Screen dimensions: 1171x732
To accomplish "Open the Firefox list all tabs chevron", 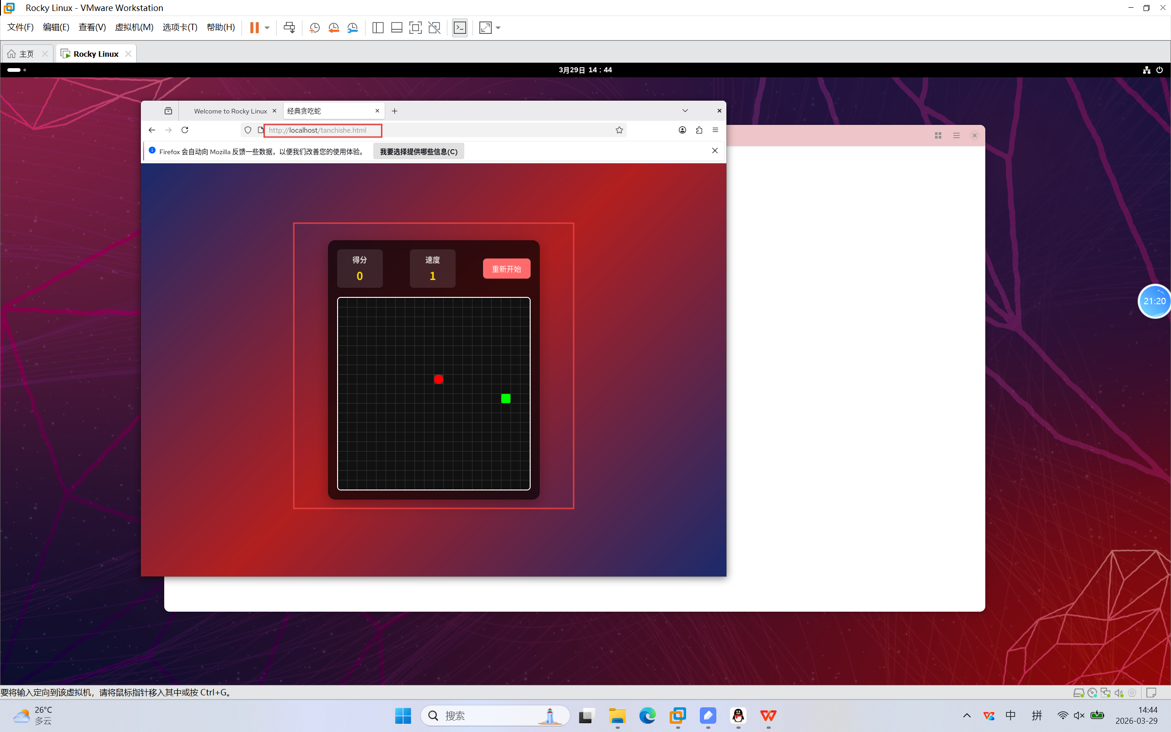I will coord(685,111).
